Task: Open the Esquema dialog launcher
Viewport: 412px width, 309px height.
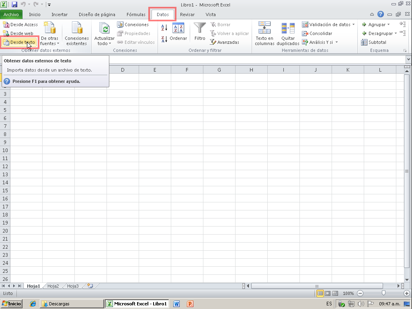Action: click(405, 50)
